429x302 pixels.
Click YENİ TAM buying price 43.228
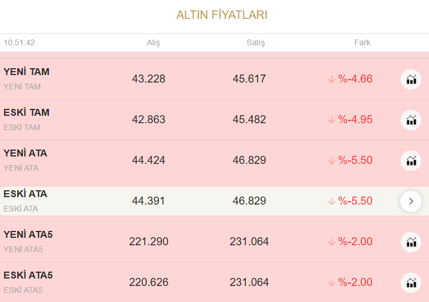(x=149, y=79)
